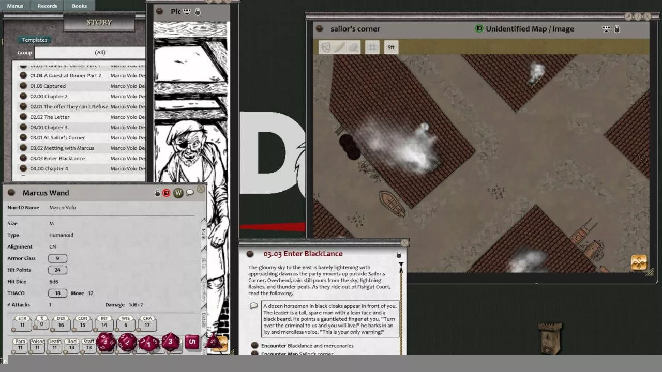This screenshot has width=662, height=372.
Task: Pick up the d8 die showing 3
Action: click(171, 342)
